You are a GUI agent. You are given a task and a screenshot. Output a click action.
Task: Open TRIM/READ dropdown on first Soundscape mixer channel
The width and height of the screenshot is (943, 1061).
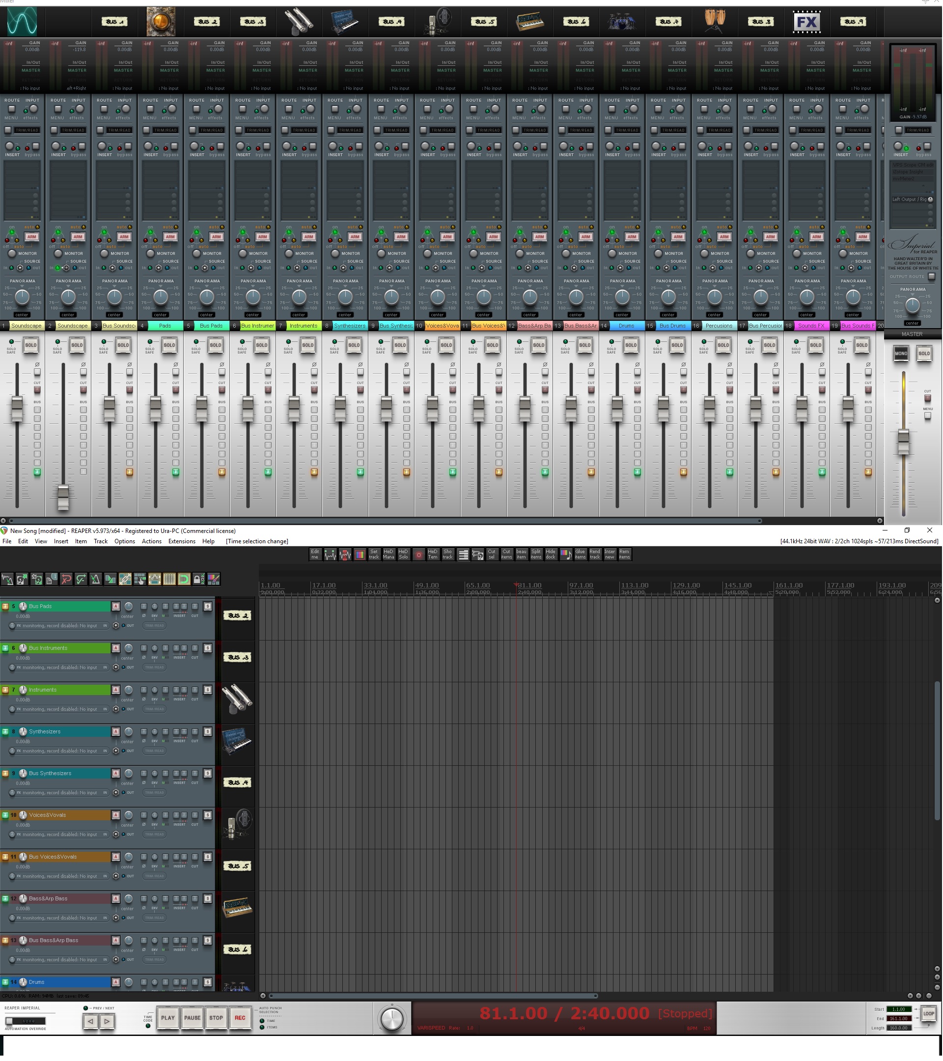27,130
